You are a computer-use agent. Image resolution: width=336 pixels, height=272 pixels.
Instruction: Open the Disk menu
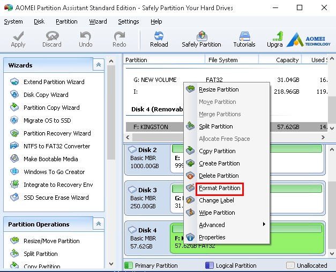[39, 21]
